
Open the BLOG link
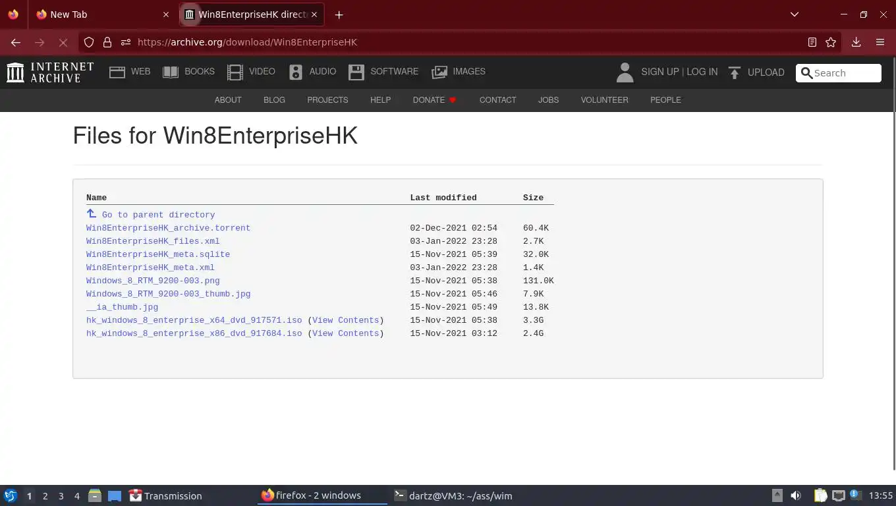(274, 100)
